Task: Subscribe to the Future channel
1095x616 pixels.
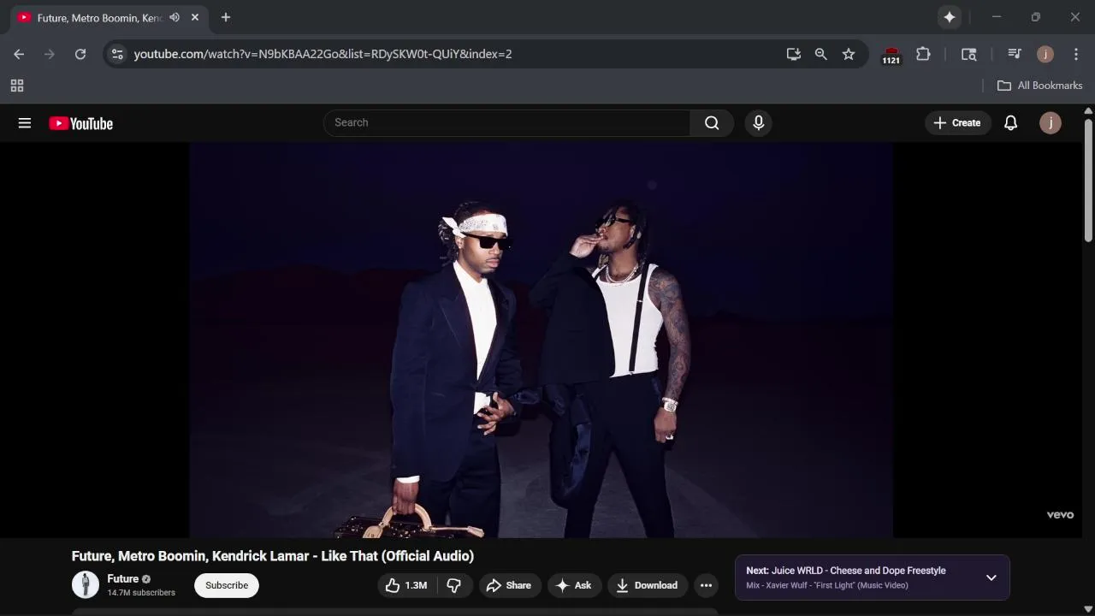Action: tap(227, 585)
